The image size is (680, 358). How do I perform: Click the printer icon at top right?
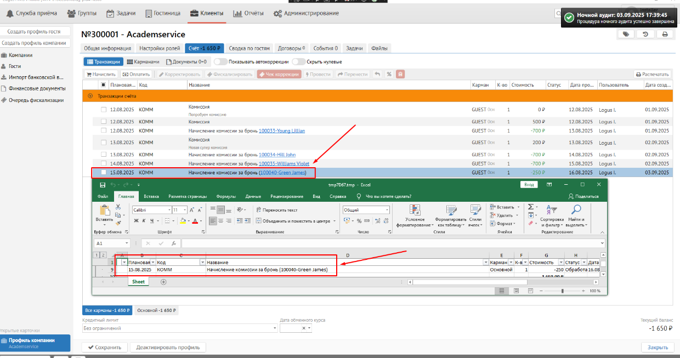(665, 34)
